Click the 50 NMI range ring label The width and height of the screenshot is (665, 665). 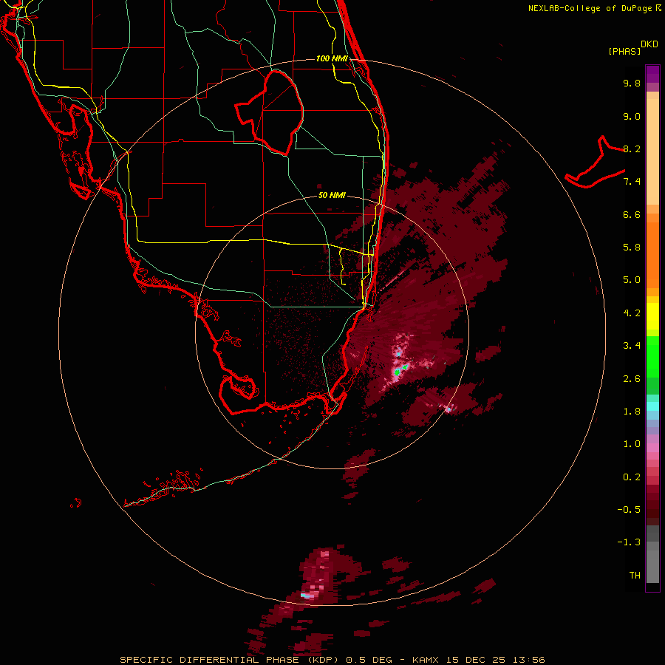click(332, 195)
